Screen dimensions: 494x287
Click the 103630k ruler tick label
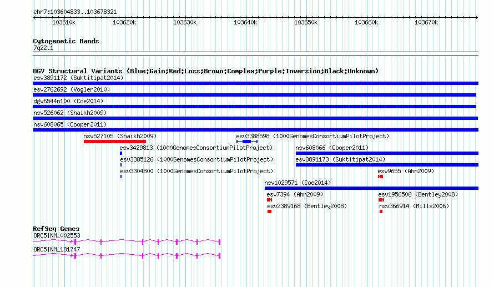[x=185, y=23]
